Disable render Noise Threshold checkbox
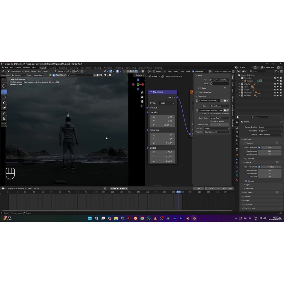 tap(259, 167)
